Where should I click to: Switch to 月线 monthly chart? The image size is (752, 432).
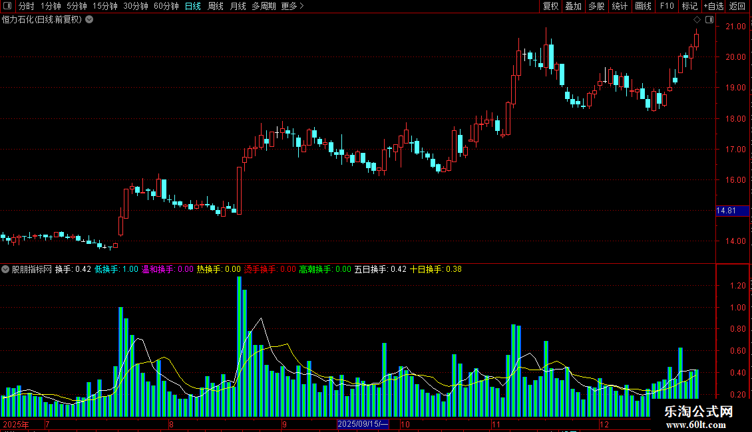(x=238, y=6)
